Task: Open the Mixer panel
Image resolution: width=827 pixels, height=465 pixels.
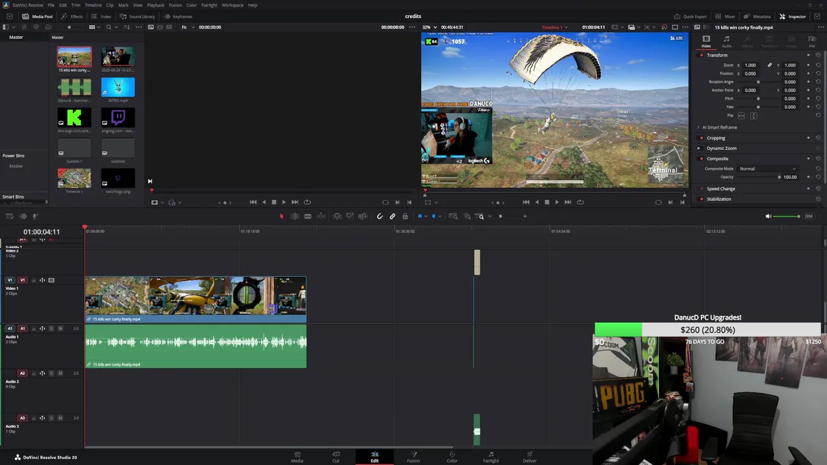Action: point(725,16)
